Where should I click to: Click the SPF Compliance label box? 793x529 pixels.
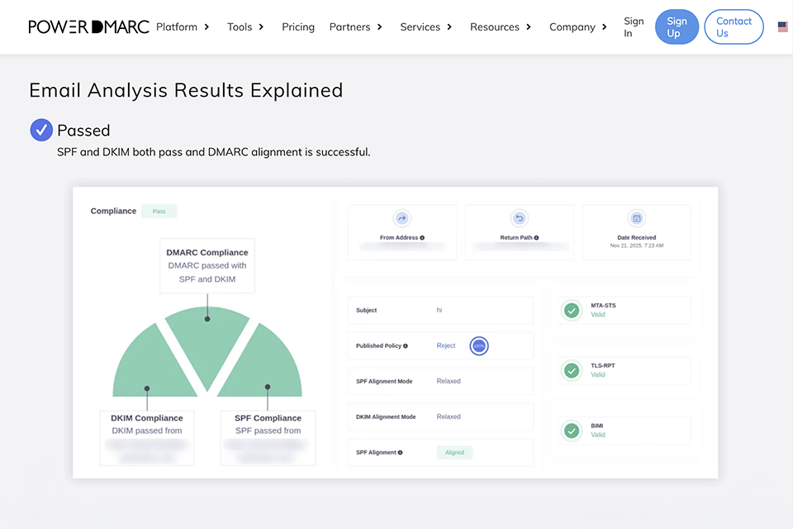coord(268,438)
